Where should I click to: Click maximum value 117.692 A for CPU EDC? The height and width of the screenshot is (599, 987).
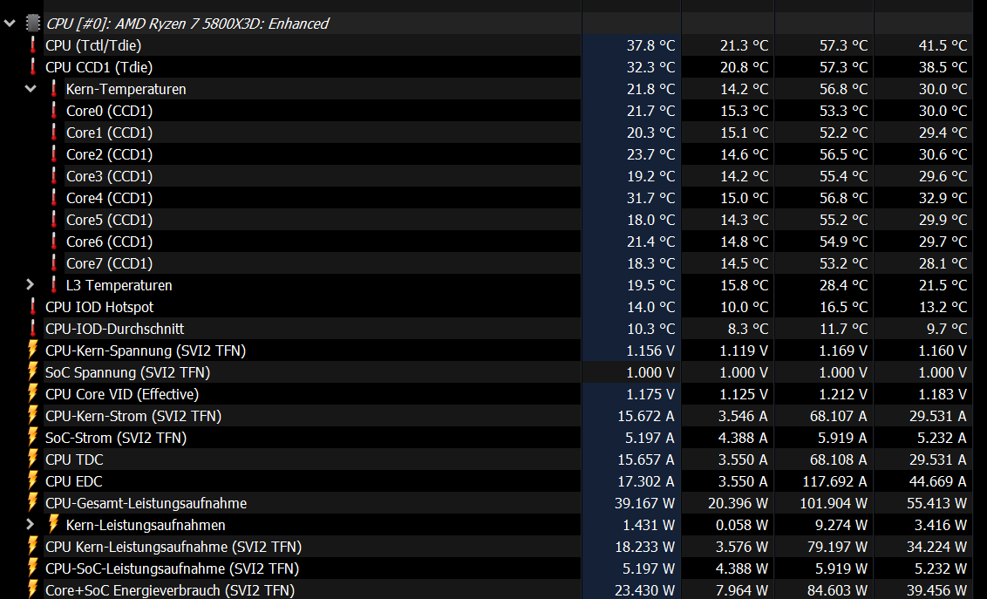834,481
